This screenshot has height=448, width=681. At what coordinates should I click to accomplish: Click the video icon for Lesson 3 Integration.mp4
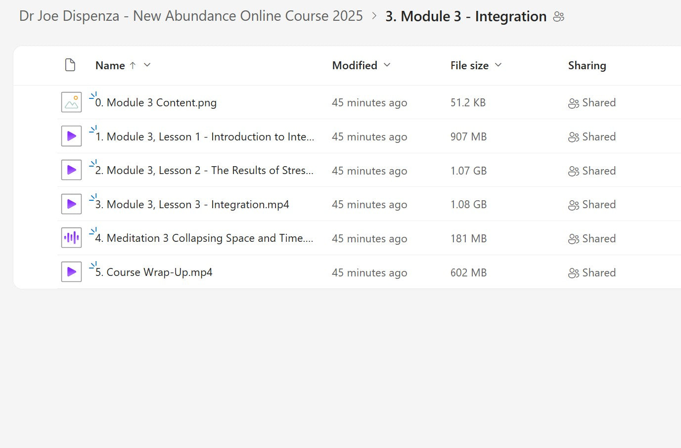(71, 204)
